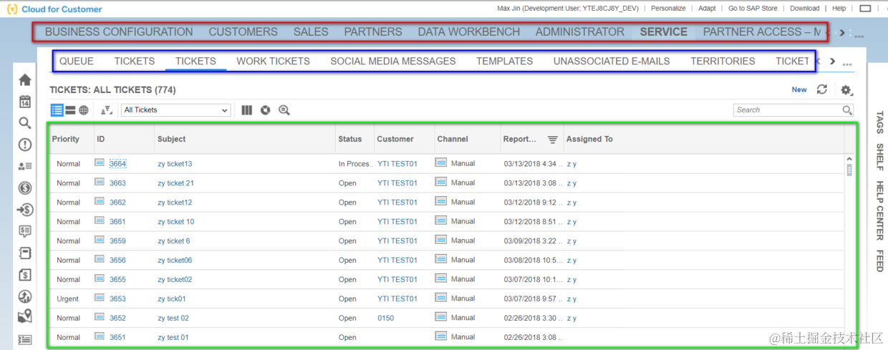Screen dimensions: 888x350
Task: Click the magnifier icon in left sidebar
Action: click(25, 123)
